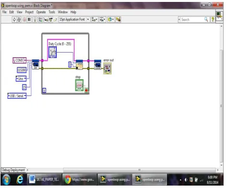Toggle Highlight Execution light bulb
227x188 pixels.
pyautogui.click(x=35, y=20)
